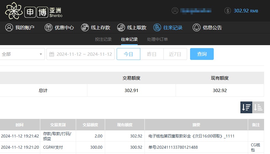Expand the 全部 type dropdown

pyautogui.click(x=22, y=54)
